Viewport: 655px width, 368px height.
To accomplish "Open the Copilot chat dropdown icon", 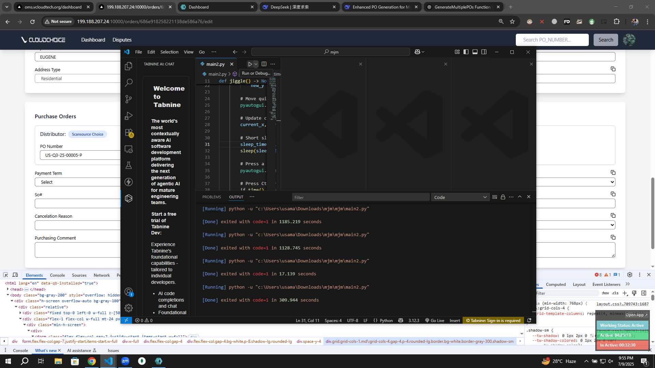I will (419, 52).
